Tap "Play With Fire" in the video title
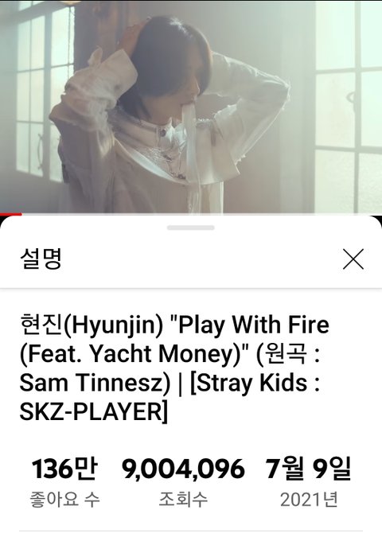The width and height of the screenshot is (382, 541). coord(252,325)
